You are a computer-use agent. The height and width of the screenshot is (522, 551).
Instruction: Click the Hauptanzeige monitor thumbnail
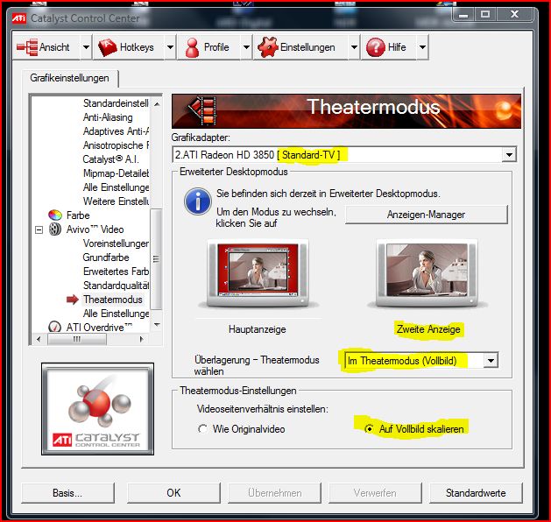[258, 272]
